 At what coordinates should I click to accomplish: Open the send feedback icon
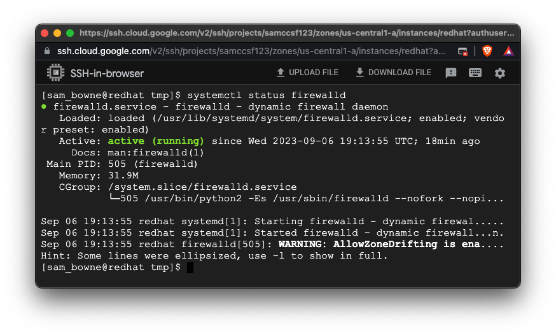click(x=451, y=73)
